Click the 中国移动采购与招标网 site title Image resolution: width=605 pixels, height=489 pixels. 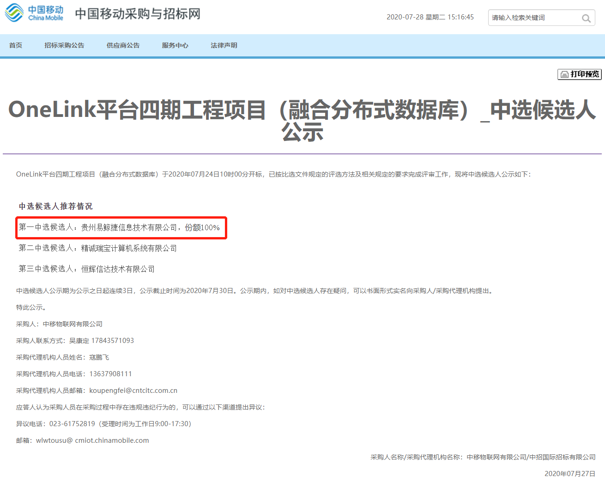(x=137, y=14)
